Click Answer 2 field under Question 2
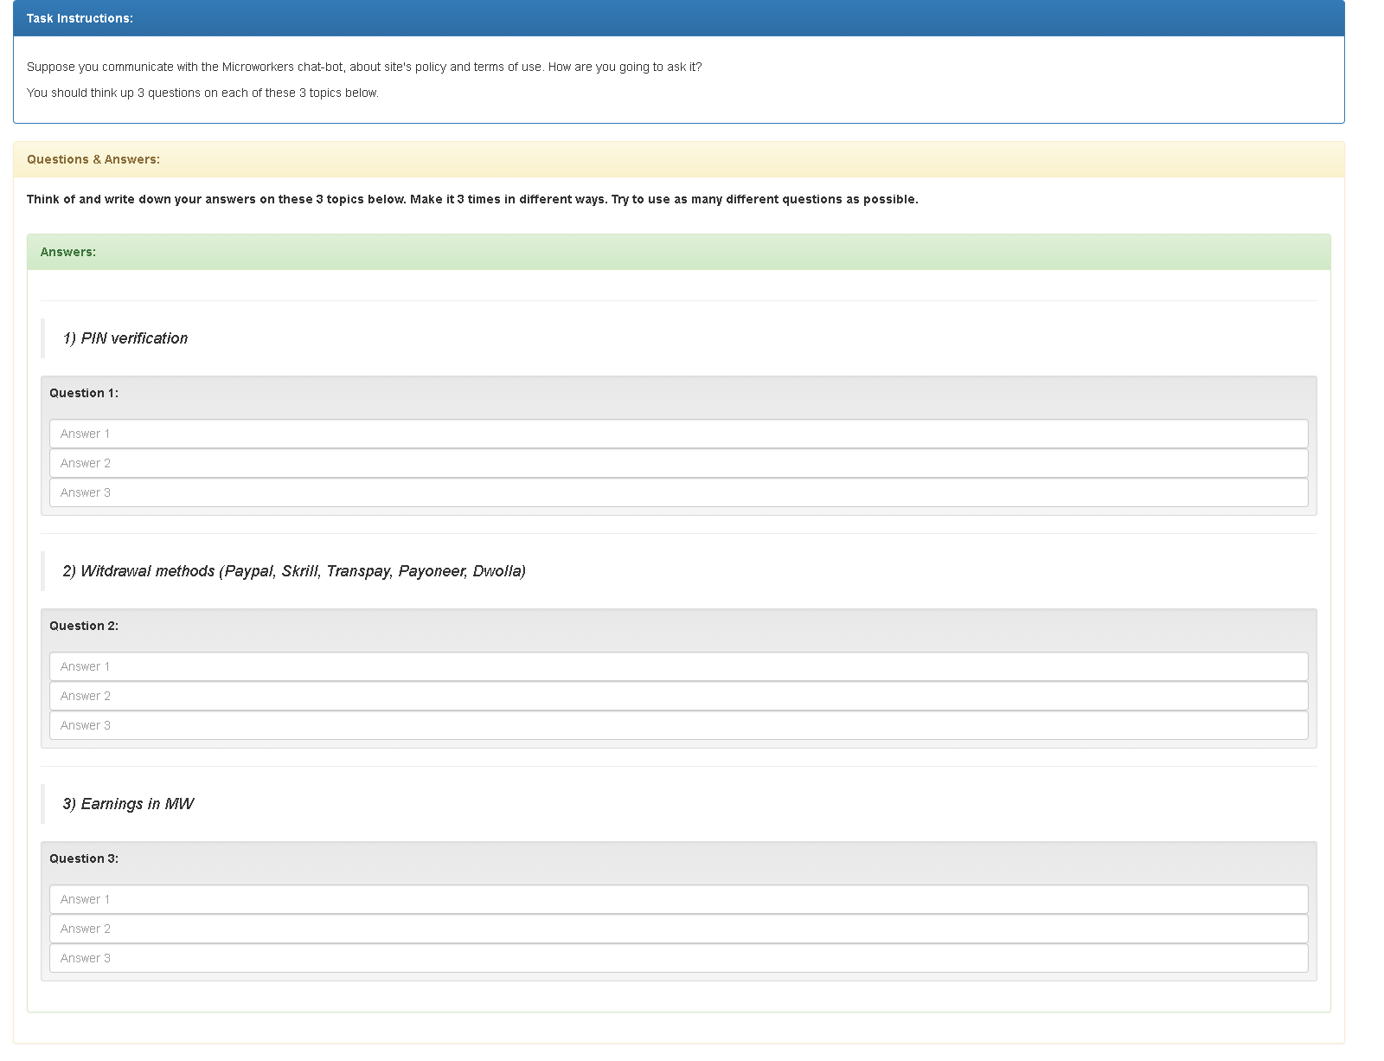This screenshot has height=1061, width=1384. [x=678, y=696]
